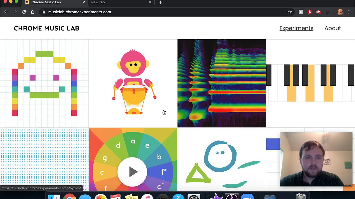Close the New Tab tab
355x199 pixels.
tap(150, 2)
